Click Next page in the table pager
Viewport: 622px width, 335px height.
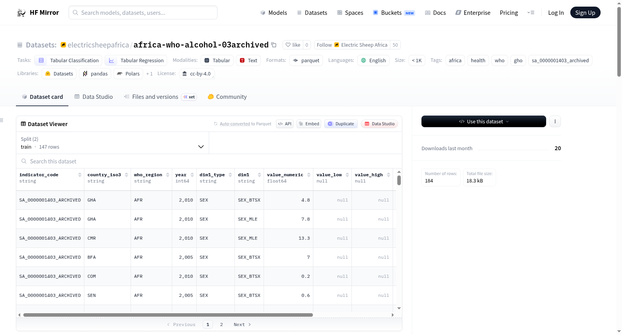click(242, 324)
